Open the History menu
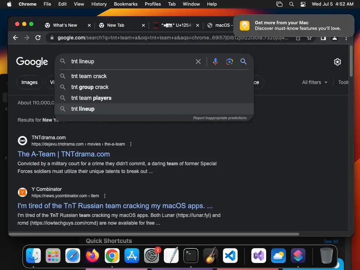The image size is (360, 270). (99, 4)
